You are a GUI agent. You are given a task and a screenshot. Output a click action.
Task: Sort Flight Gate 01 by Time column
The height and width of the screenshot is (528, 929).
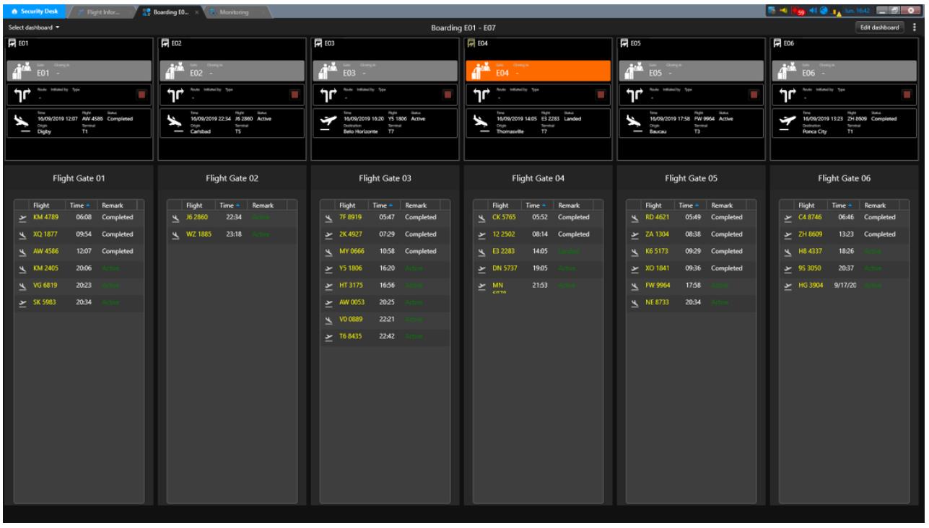click(x=82, y=206)
